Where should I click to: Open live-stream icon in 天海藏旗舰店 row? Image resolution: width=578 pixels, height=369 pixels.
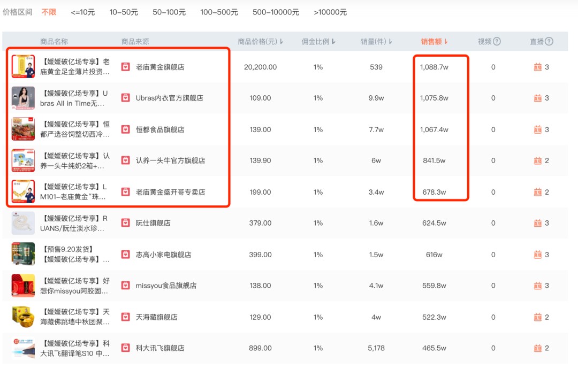(538, 318)
